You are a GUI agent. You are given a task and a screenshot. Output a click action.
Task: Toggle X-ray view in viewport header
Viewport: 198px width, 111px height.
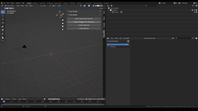93,6
